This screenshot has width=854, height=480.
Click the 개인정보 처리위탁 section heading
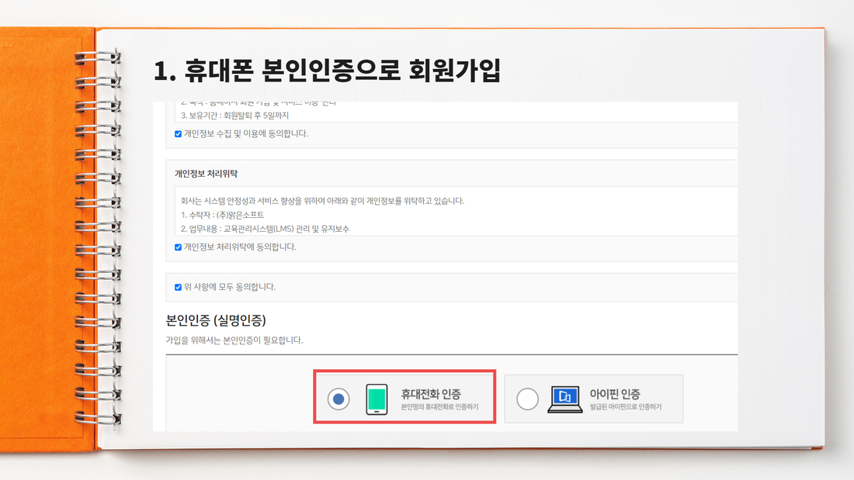coord(206,174)
